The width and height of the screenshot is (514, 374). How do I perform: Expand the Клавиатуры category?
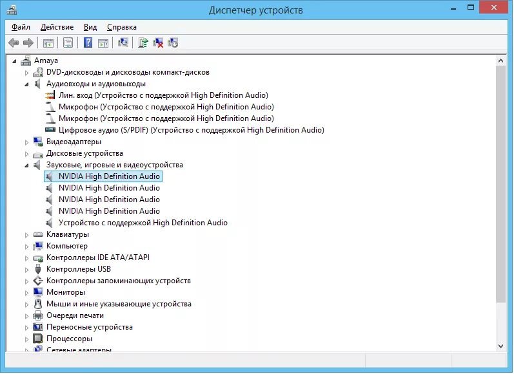(27, 235)
